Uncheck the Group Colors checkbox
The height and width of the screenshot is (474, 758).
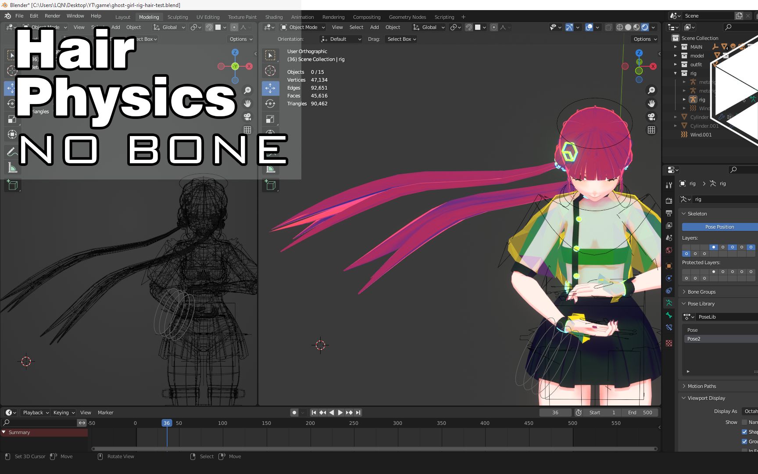744,442
